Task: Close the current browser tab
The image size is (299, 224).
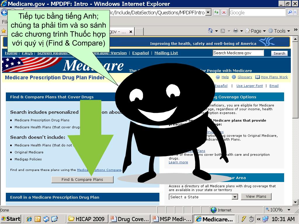Action: click(131, 32)
